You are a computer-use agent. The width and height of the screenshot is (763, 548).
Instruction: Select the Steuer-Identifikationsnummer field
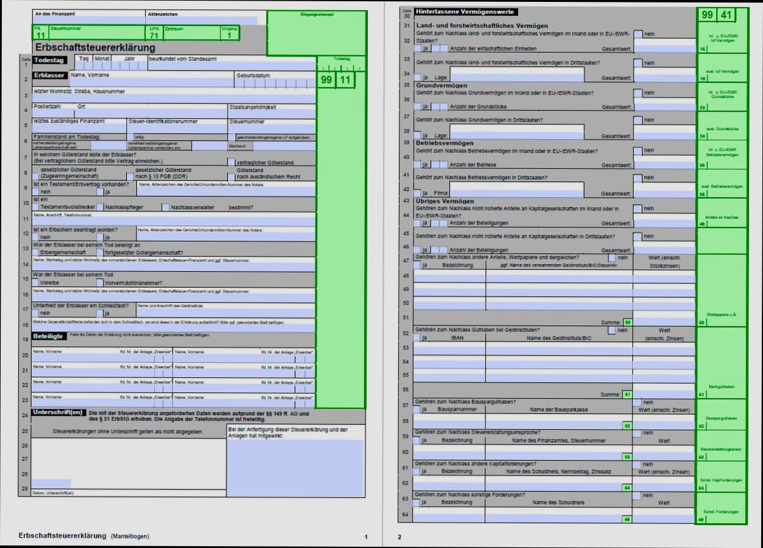pos(176,129)
